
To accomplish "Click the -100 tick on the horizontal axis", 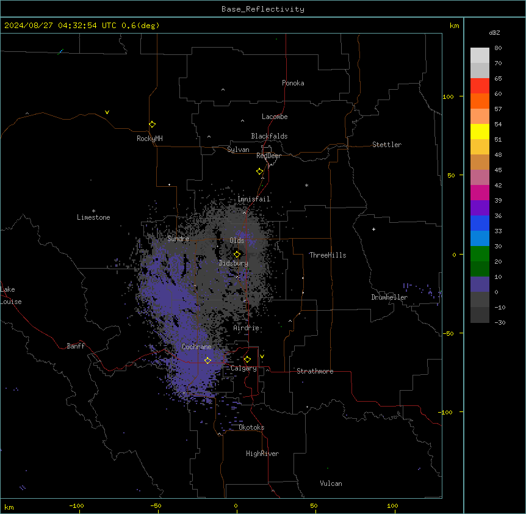I will [x=76, y=505].
